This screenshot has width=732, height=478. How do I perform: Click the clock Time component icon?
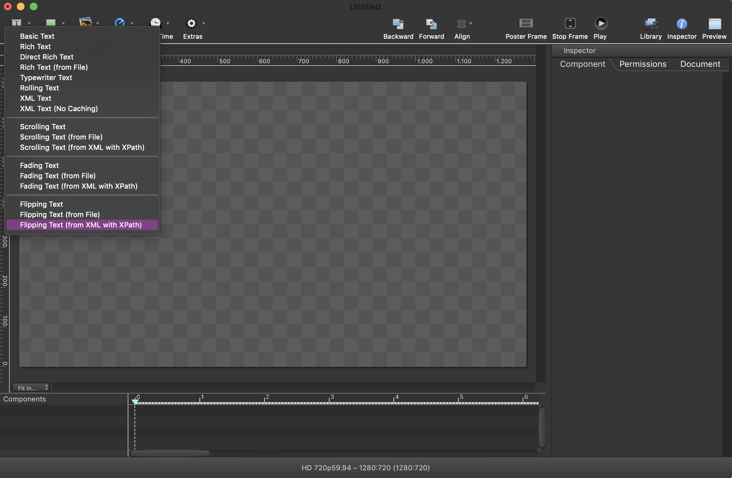156,23
